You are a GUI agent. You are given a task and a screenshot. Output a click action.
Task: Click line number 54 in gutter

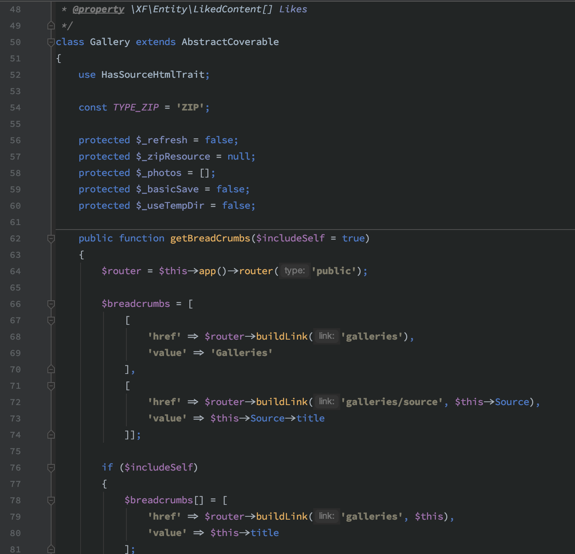15,108
